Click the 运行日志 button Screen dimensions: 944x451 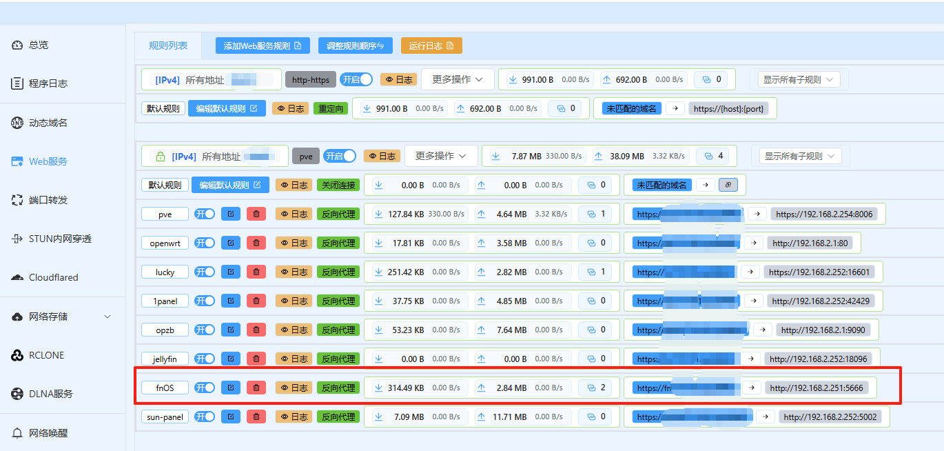tap(431, 46)
